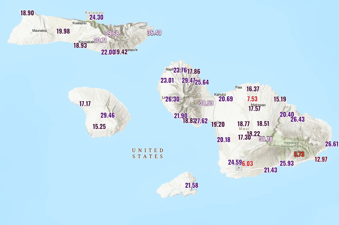The width and height of the screenshot is (339, 225).
Task: Click the 25.64 value on West Maui
Action: click(202, 82)
